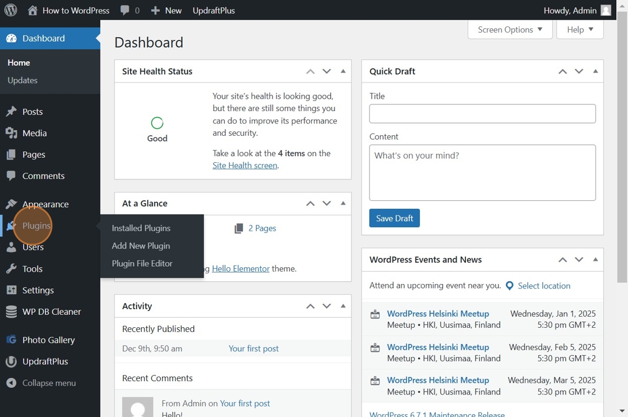
Task: Click the commenter avatar thumbnail
Action: pos(137,407)
